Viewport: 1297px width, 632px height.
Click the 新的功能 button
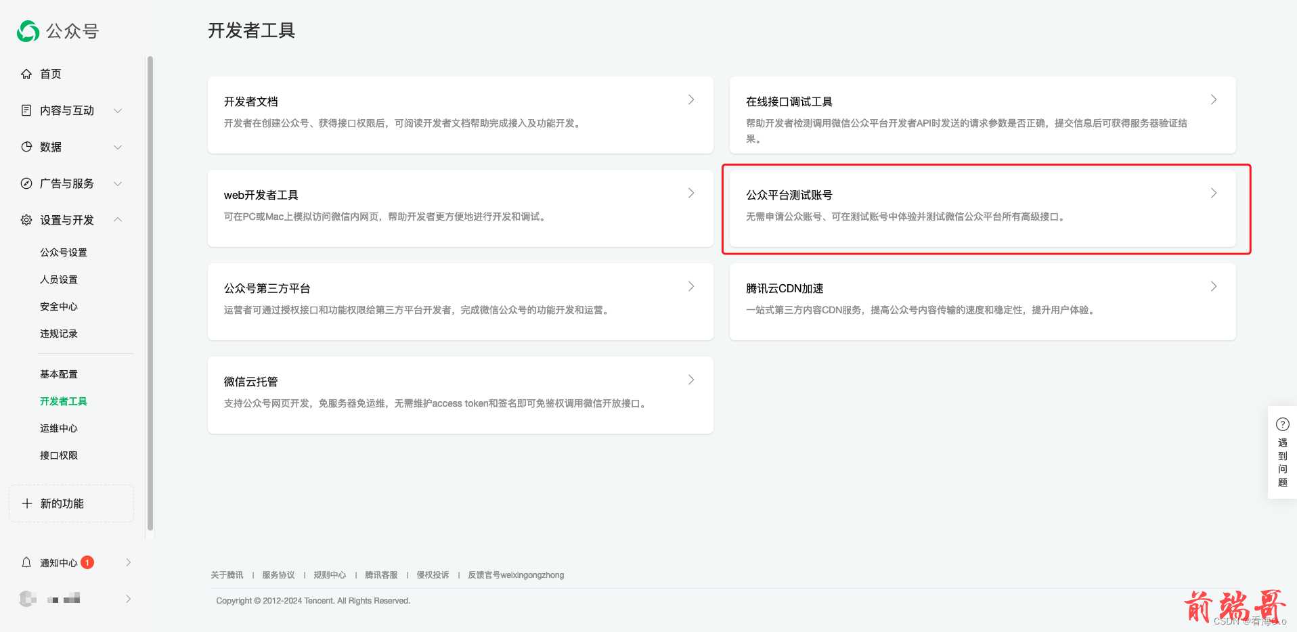(71, 503)
